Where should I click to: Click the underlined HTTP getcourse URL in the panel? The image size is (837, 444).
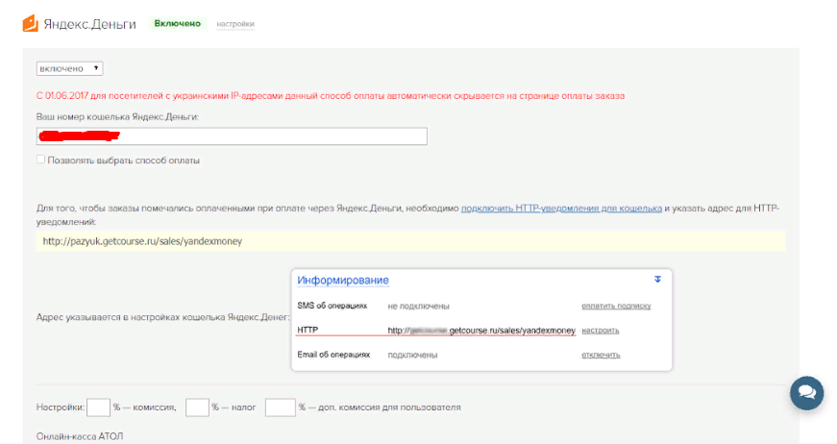click(x=481, y=331)
